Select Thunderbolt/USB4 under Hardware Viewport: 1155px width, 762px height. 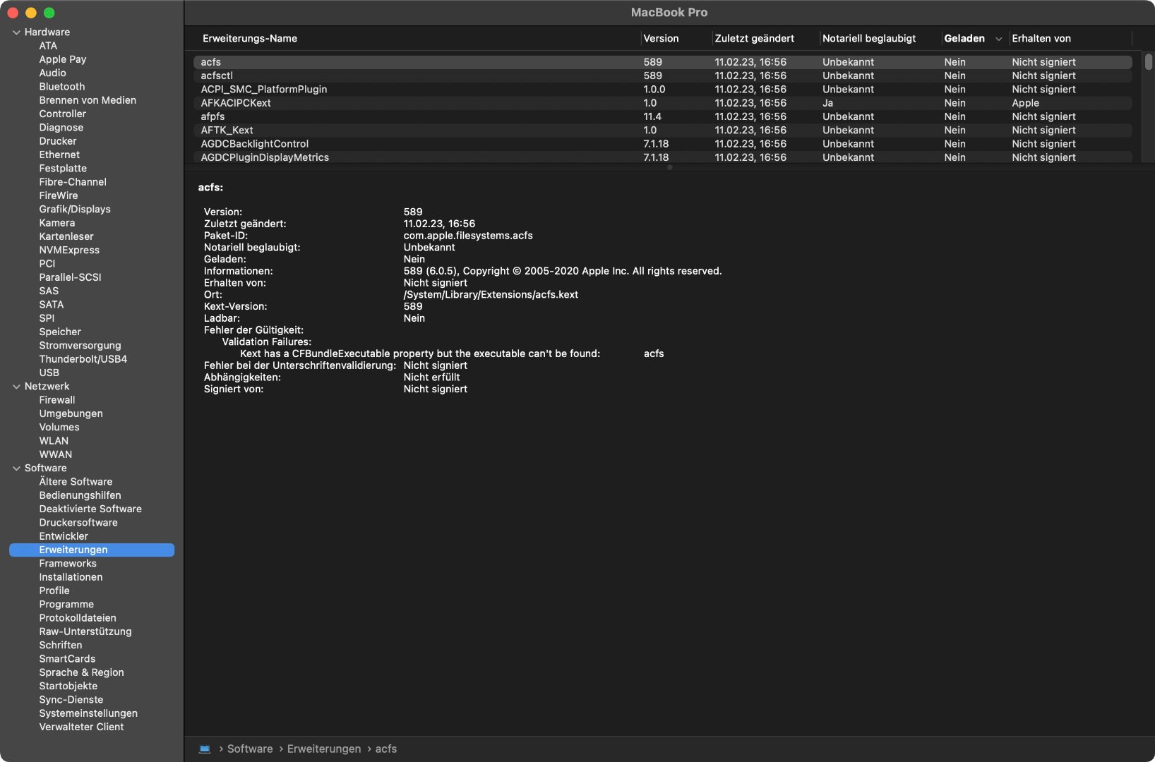coord(83,359)
